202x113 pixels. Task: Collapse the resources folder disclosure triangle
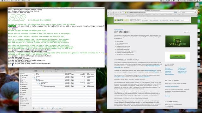coord(36,81)
